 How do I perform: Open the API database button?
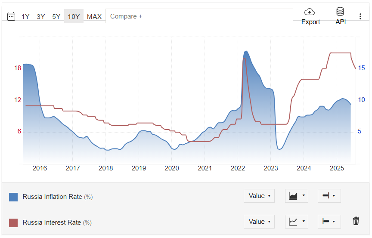(x=341, y=17)
